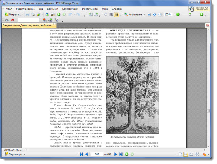The width and height of the screenshot is (217, 164).
Task: Open the zoom percentage dropdown
Action: [x=174, y=14]
